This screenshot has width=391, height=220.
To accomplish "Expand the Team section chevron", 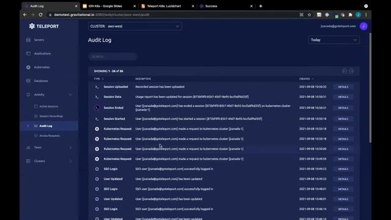I will (x=71, y=148).
